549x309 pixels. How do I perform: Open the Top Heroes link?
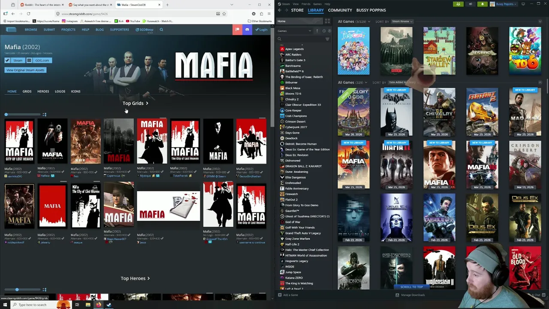[x=135, y=279]
